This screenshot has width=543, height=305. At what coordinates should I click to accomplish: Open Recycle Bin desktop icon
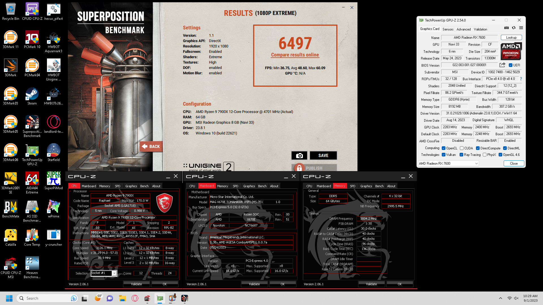[x=10, y=12]
